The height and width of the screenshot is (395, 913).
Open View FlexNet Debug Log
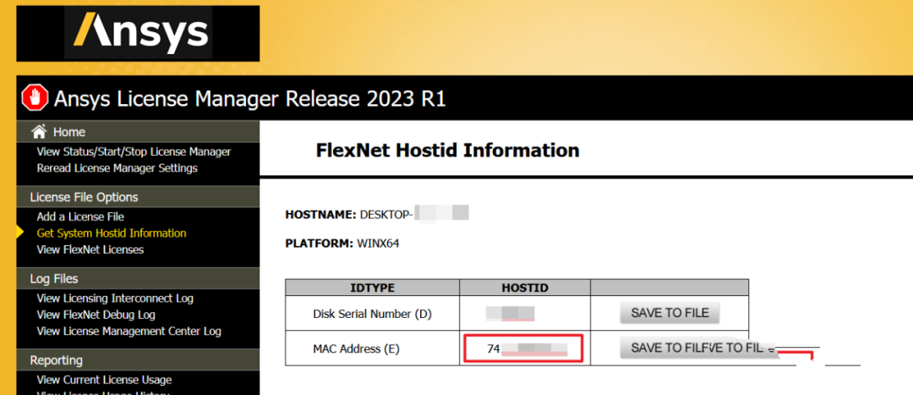point(96,315)
